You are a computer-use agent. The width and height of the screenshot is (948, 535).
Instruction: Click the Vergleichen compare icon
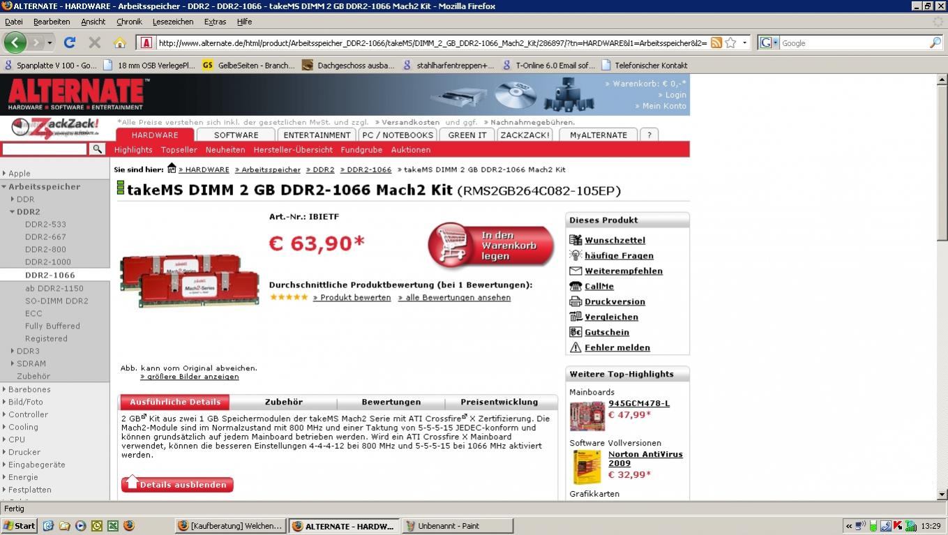(x=575, y=317)
